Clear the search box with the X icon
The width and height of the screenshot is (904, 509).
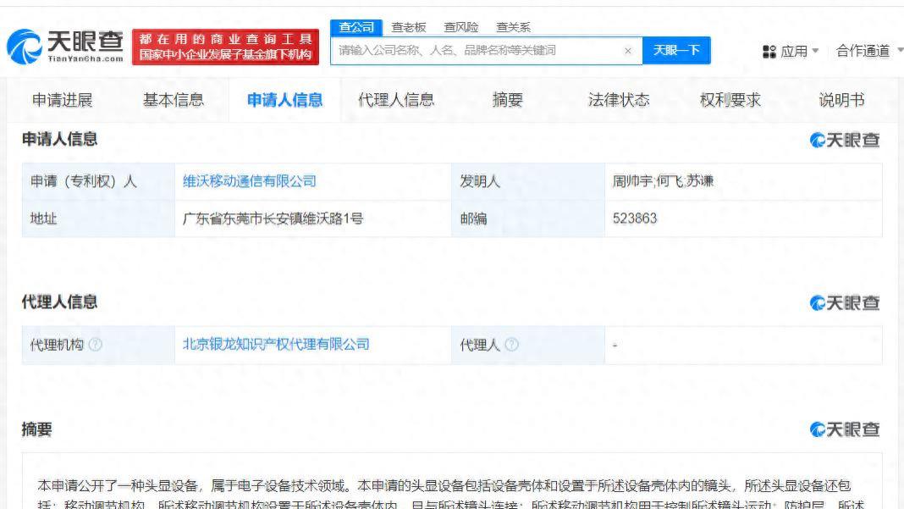pos(628,51)
